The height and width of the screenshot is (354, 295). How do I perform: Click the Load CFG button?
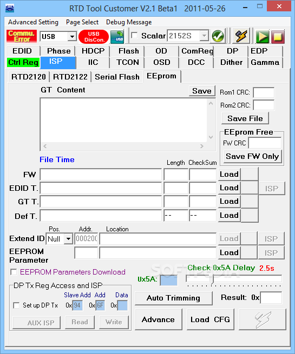[x=210, y=319]
